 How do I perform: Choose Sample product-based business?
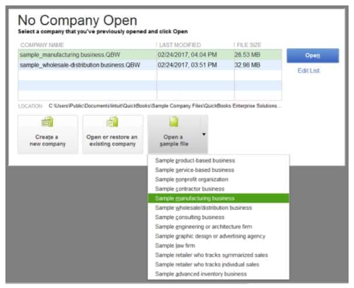(x=195, y=160)
